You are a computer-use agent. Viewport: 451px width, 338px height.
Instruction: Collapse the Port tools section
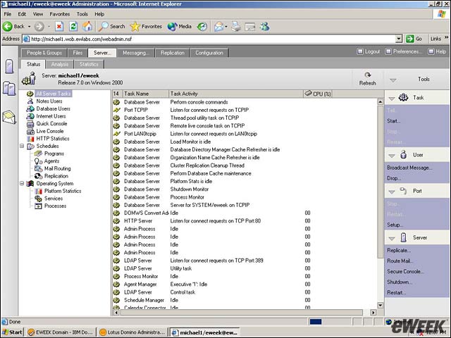pyautogui.click(x=392, y=192)
